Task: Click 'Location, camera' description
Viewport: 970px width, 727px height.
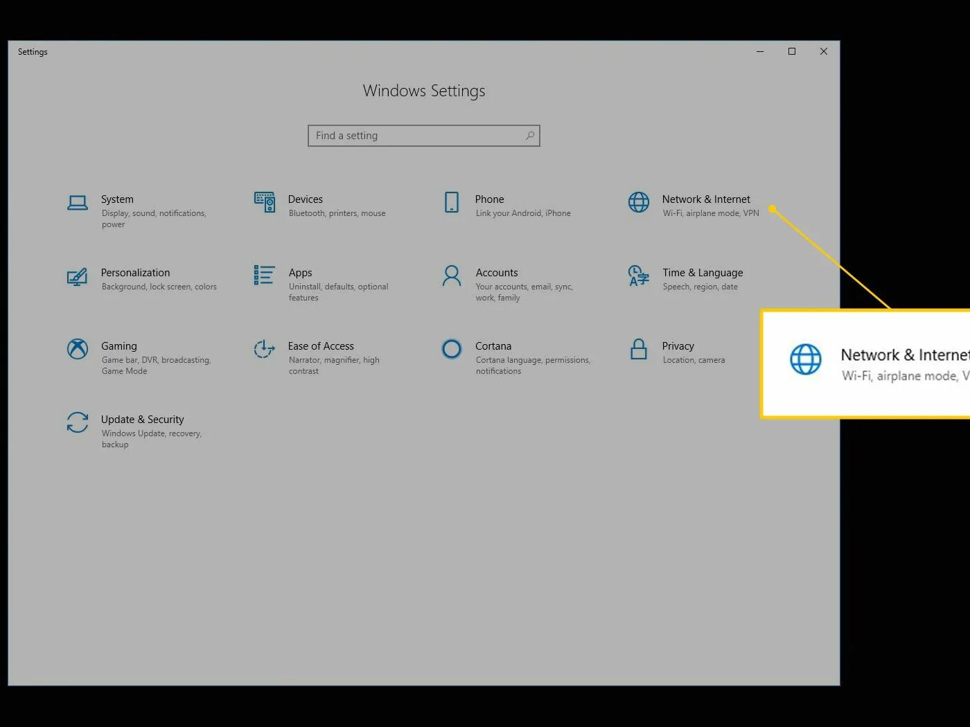Action: tap(694, 360)
